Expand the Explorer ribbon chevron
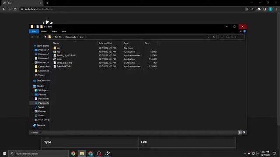280x157 pixels. pos(241,31)
